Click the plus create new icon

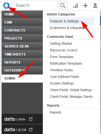click(x=85, y=6)
